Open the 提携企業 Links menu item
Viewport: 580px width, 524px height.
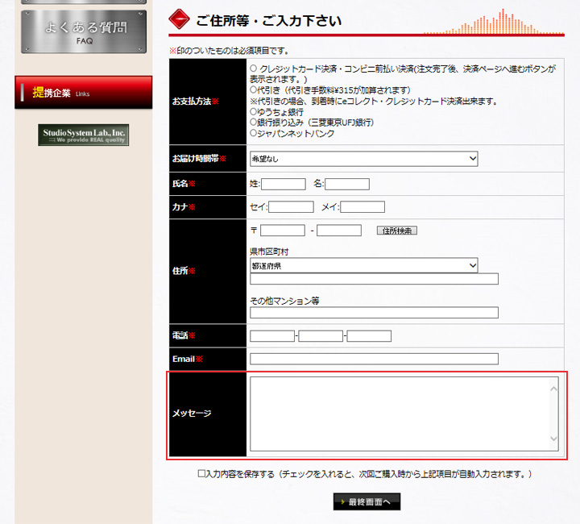click(x=83, y=93)
